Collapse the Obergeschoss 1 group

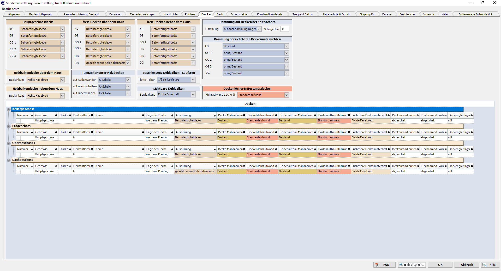tap(8, 143)
